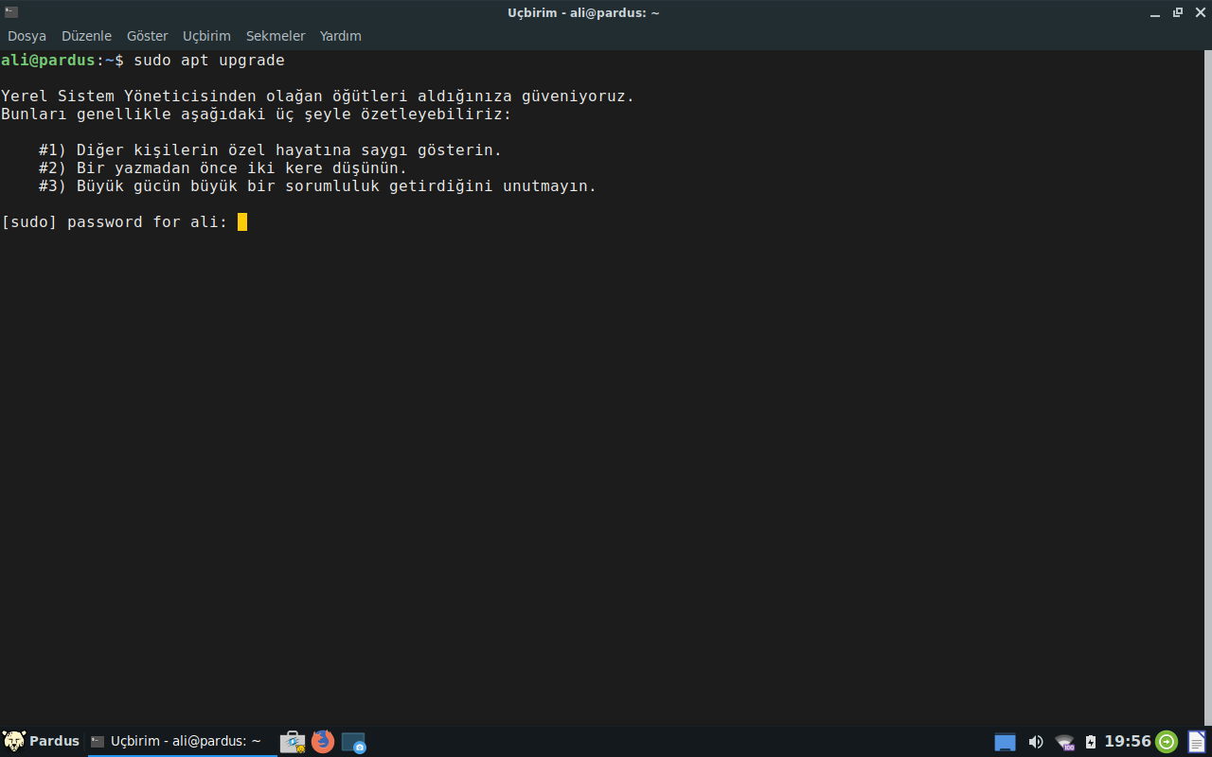Click the green logout arrow icon
This screenshot has height=757, width=1212.
click(1167, 741)
